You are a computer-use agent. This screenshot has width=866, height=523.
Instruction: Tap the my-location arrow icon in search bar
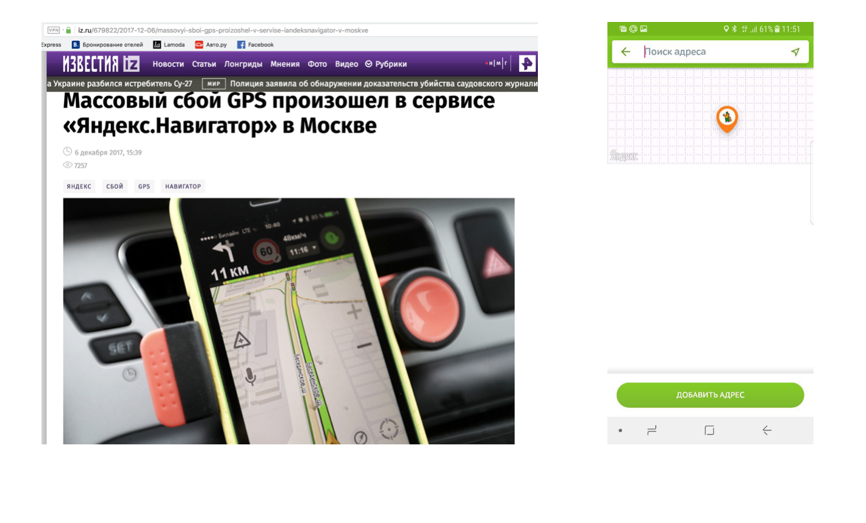(x=795, y=52)
